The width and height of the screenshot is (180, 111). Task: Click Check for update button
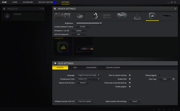tap(85, 101)
